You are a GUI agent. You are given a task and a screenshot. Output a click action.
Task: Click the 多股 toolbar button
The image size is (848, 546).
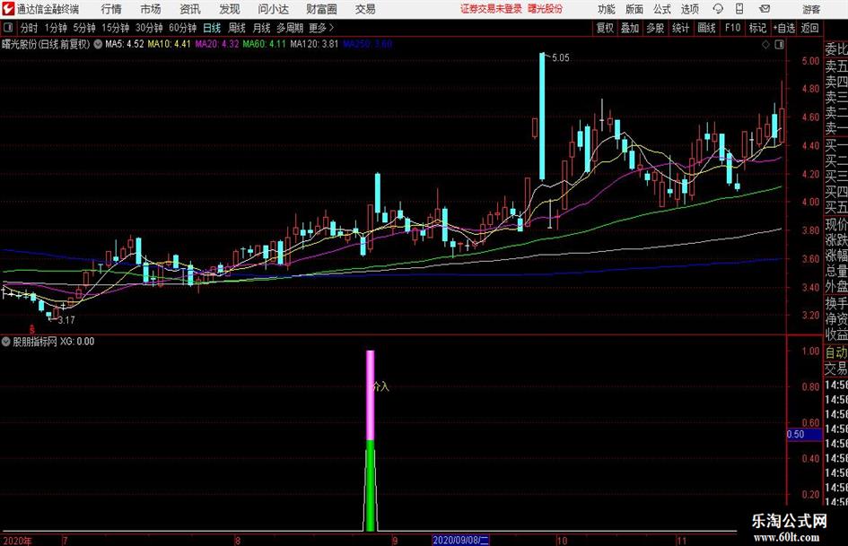click(x=655, y=28)
